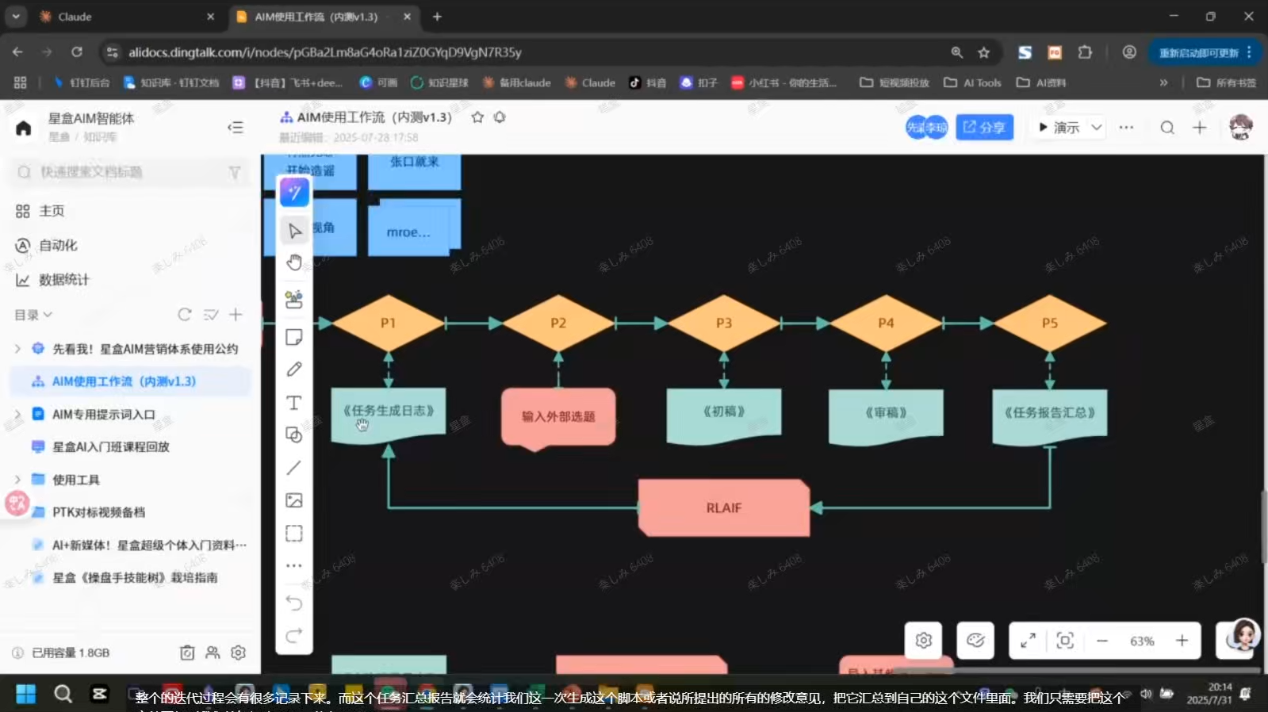
Task: Click the 分享 share button
Action: click(x=984, y=128)
